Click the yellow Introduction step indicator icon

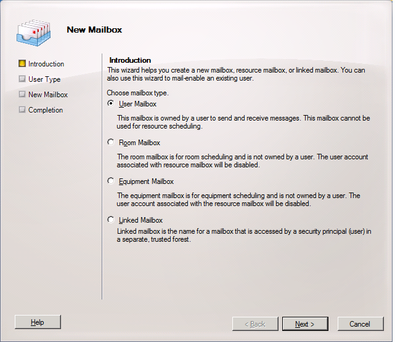click(x=23, y=64)
